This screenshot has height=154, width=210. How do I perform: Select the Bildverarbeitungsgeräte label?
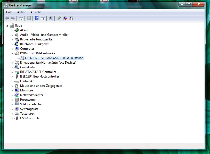click(36, 39)
